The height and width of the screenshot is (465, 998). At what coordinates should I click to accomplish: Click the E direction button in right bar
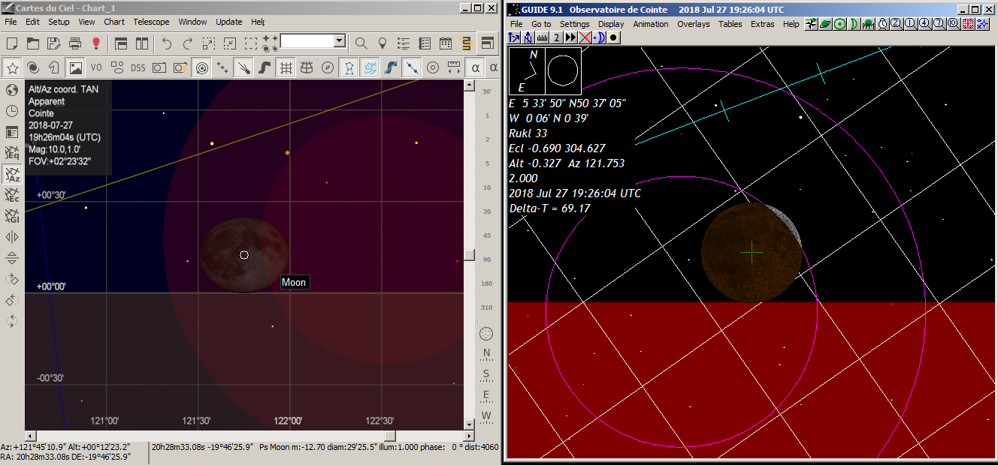(486, 394)
